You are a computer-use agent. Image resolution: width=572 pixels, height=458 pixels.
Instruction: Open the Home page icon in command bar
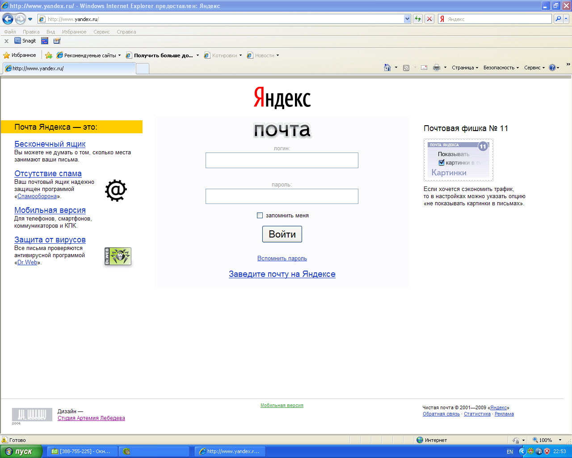coord(387,68)
